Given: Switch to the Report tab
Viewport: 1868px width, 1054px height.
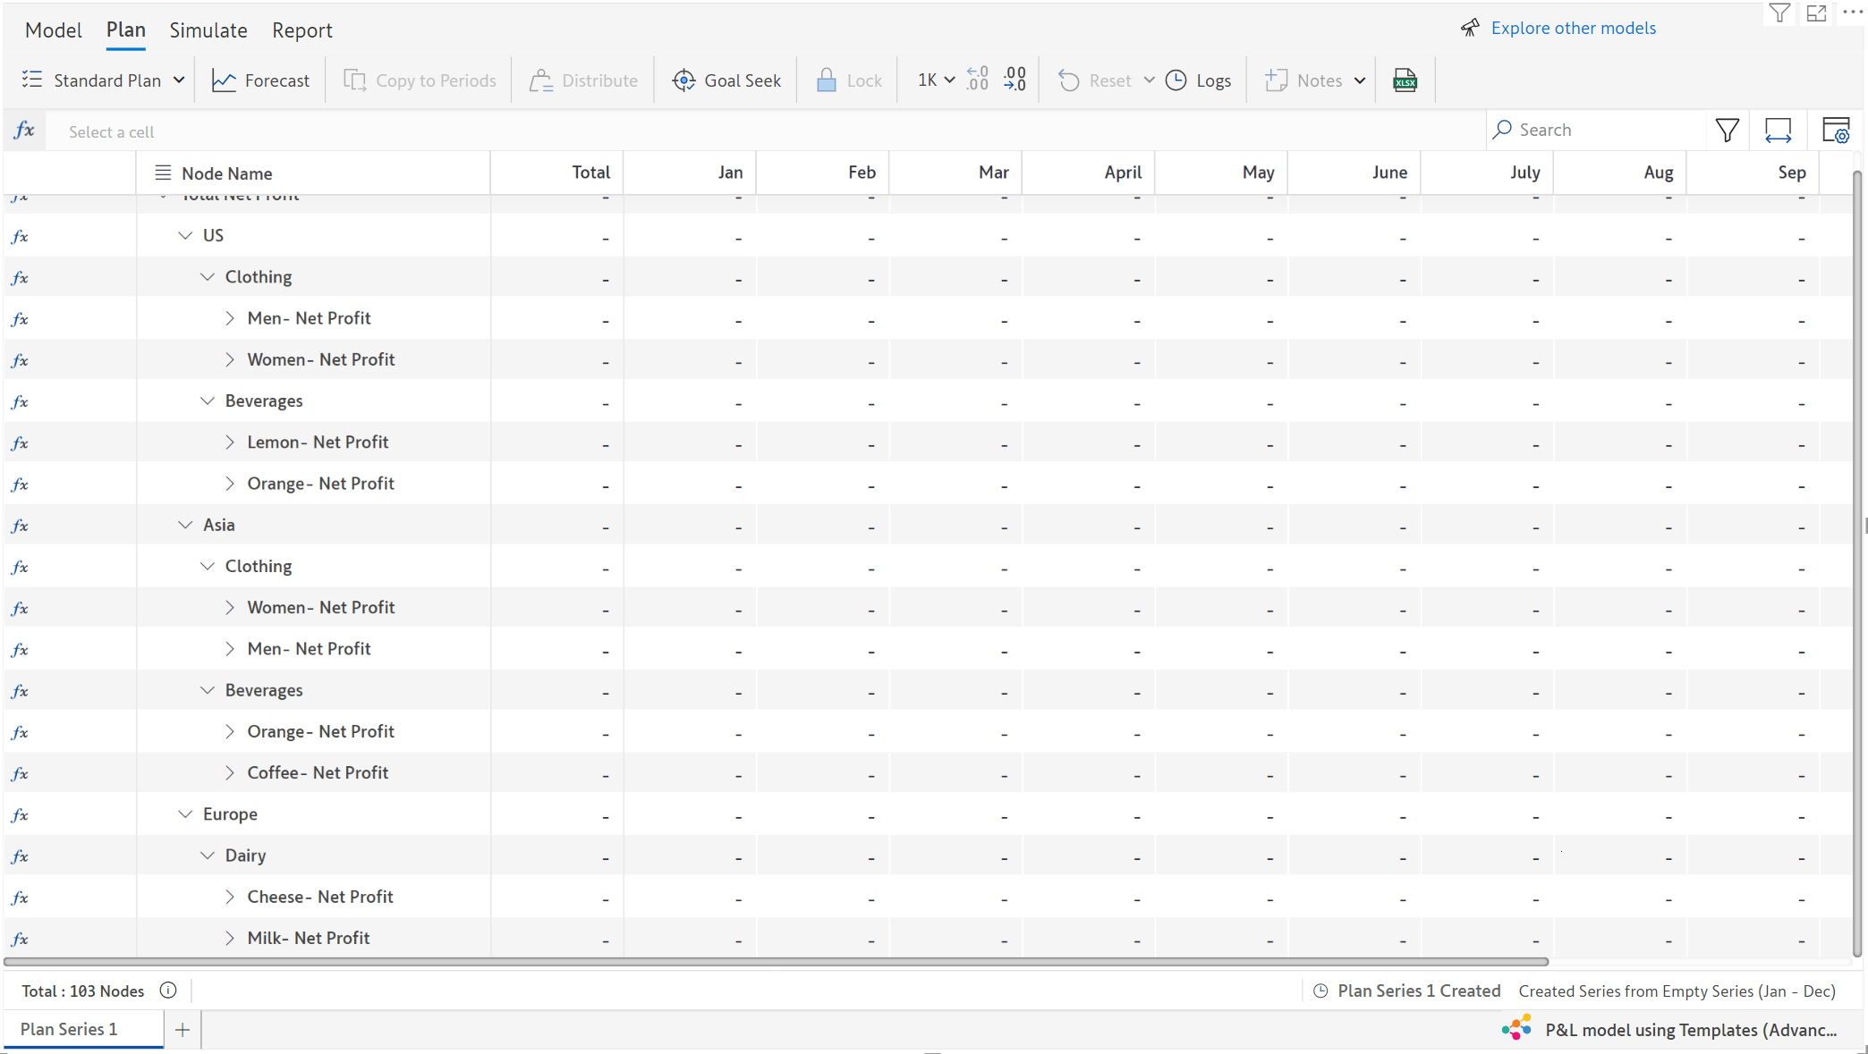Looking at the screenshot, I should pyautogui.click(x=302, y=30).
